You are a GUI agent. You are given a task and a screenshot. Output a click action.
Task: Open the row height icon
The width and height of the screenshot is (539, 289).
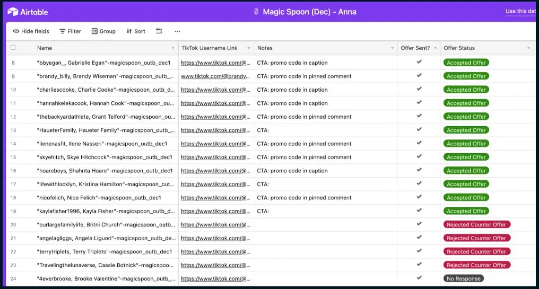tap(159, 31)
